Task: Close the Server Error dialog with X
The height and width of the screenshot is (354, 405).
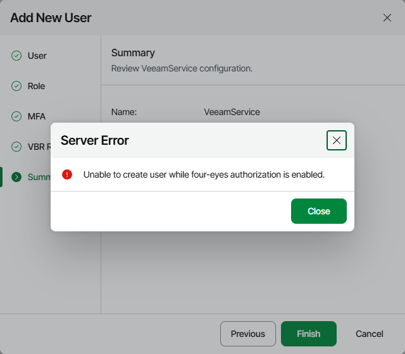Action: [336, 140]
